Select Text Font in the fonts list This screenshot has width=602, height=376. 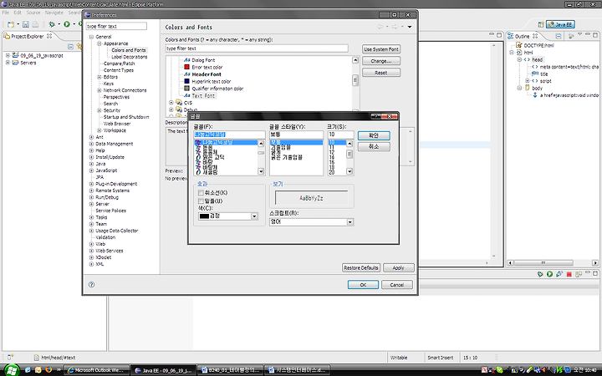click(x=203, y=95)
